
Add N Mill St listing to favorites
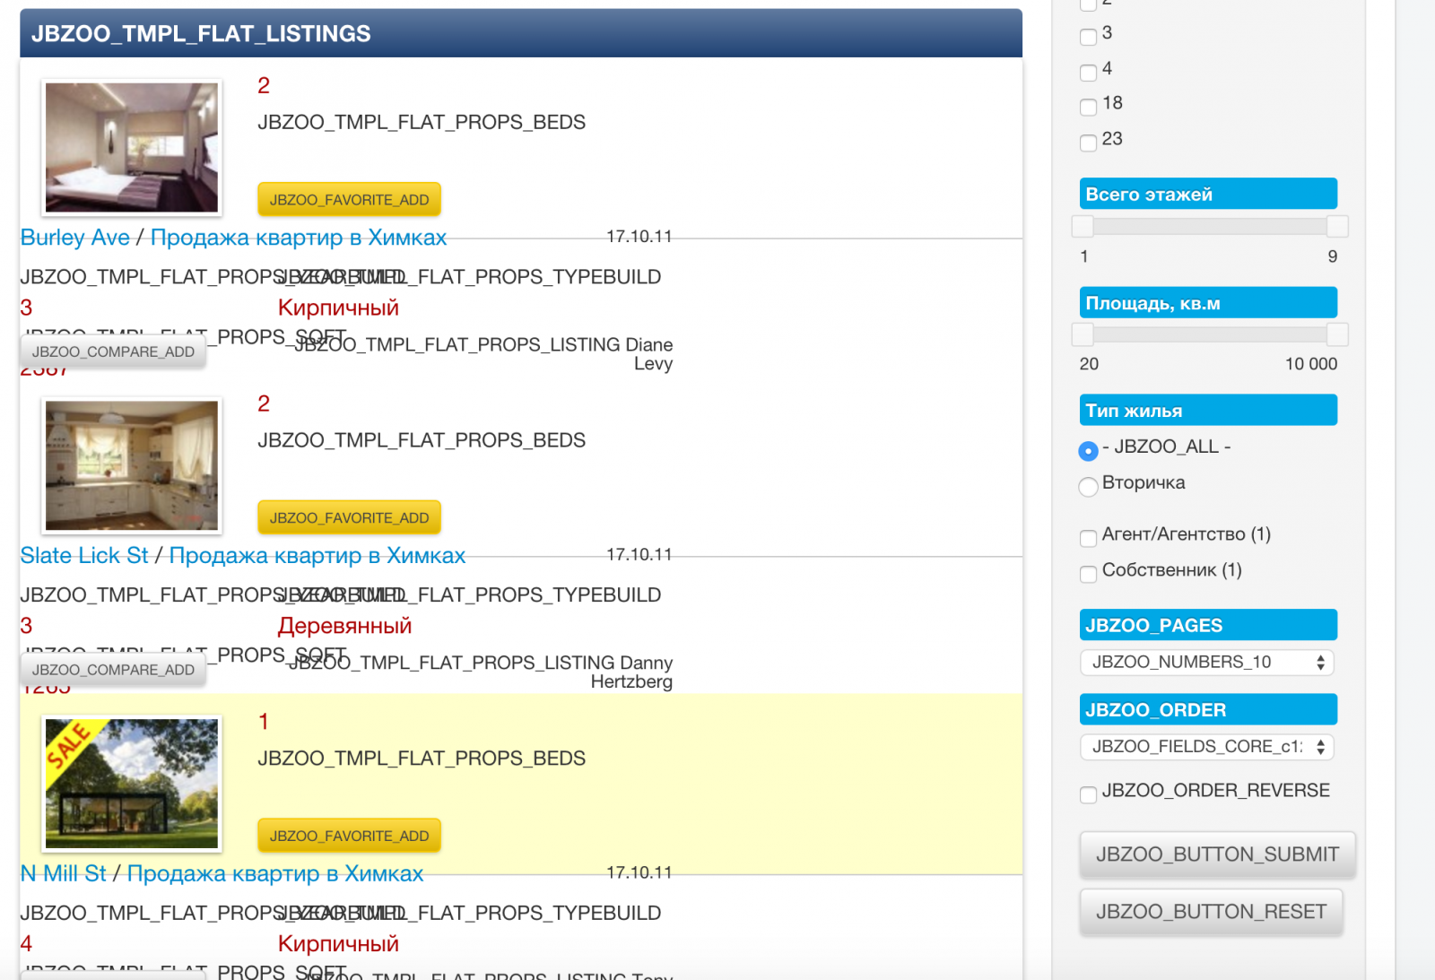pos(349,836)
